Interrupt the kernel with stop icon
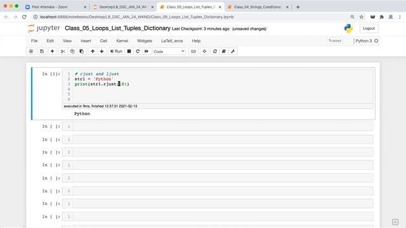Screen dimensions: 406x228 pyautogui.click(x=129, y=51)
